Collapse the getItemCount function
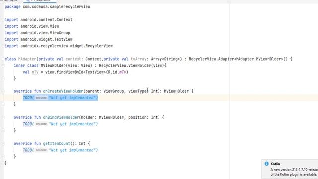The height and width of the screenshot is (179, 318). pyautogui.click(x=3, y=143)
